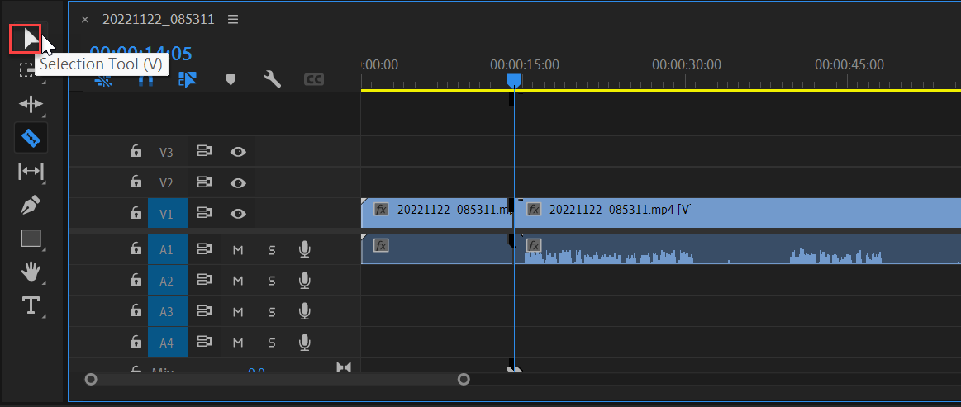Toggle sync lock on track V2
961x407 pixels.
point(204,182)
